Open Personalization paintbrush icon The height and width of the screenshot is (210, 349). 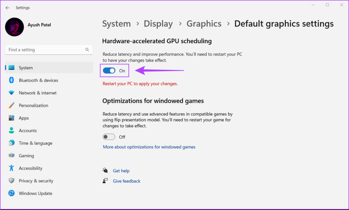tap(12, 106)
